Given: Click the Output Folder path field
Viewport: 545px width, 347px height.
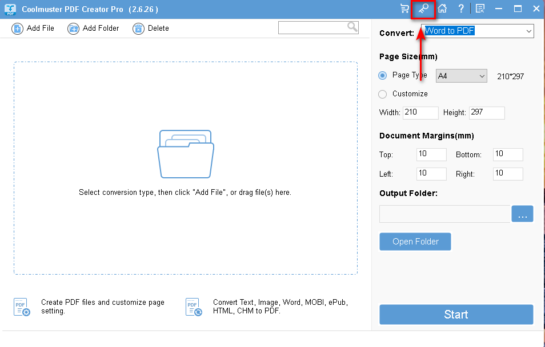Looking at the screenshot, I should coord(445,214).
